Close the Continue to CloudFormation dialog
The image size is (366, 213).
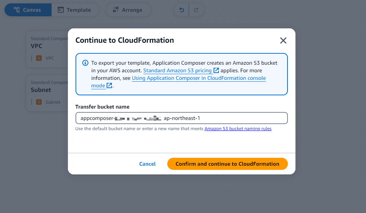(283, 40)
